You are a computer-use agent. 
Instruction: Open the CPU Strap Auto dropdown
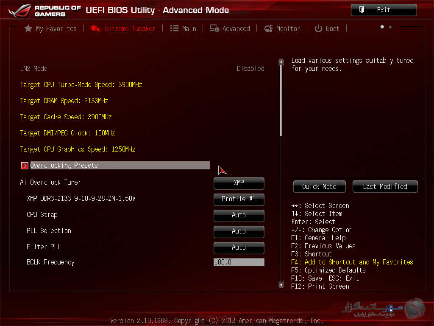239,215
